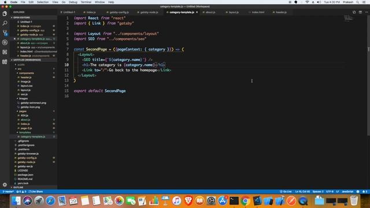Click the editor minimap
The image size is (370, 208).
pos(349,18)
